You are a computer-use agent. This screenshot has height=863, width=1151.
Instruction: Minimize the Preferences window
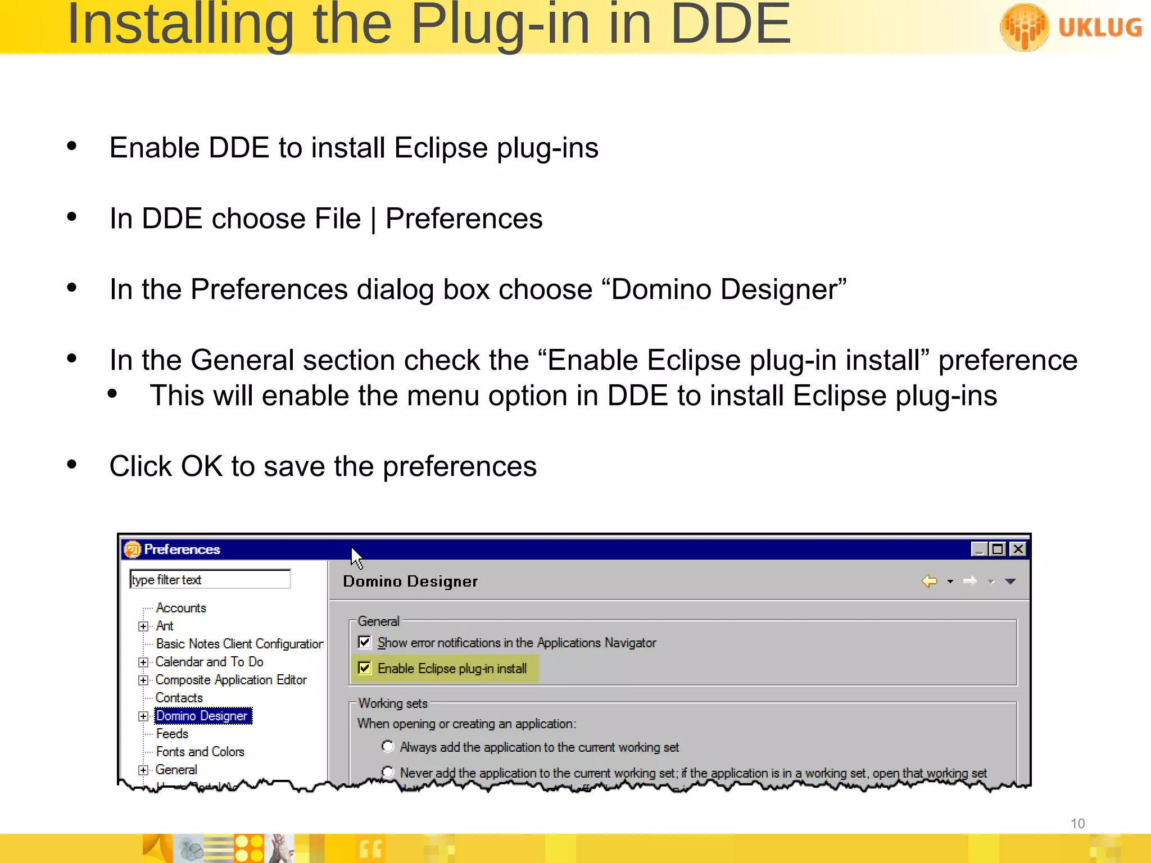coord(980,549)
